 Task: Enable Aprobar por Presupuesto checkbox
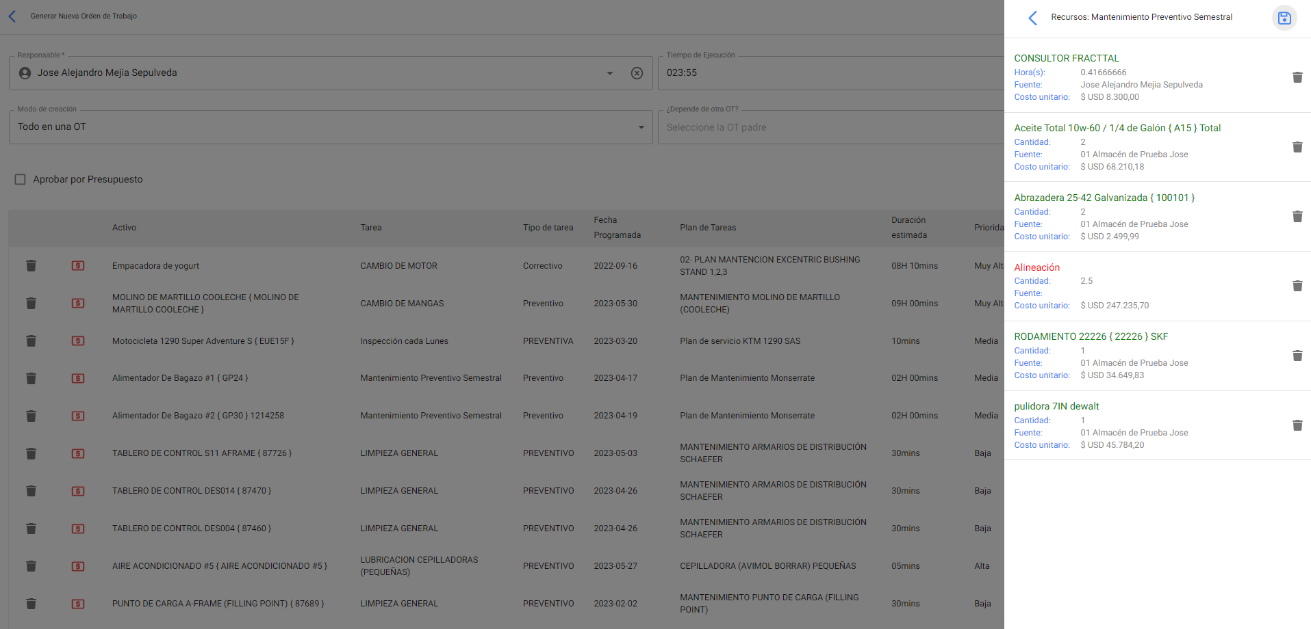click(x=21, y=179)
